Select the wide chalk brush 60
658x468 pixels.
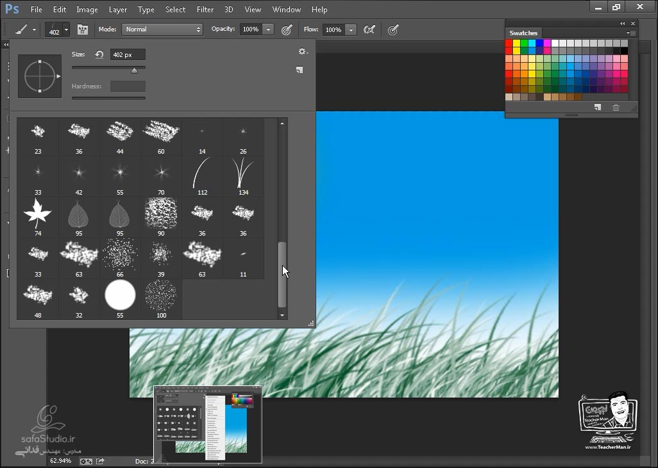tap(161, 136)
